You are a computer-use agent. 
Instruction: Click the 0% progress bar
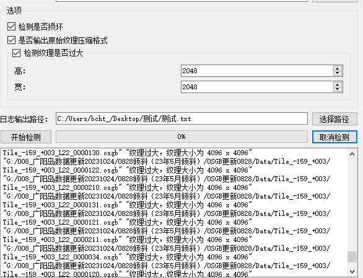[x=181, y=137]
